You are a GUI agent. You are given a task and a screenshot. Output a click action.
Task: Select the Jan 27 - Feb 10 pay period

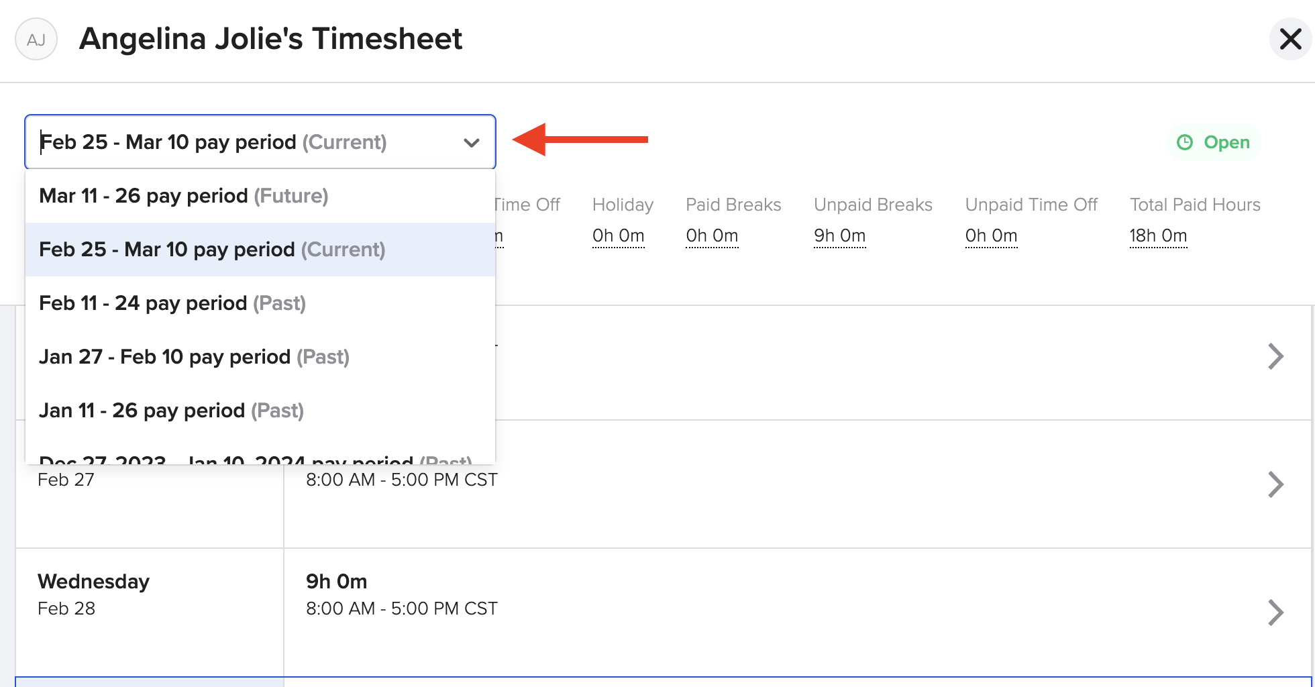point(193,356)
